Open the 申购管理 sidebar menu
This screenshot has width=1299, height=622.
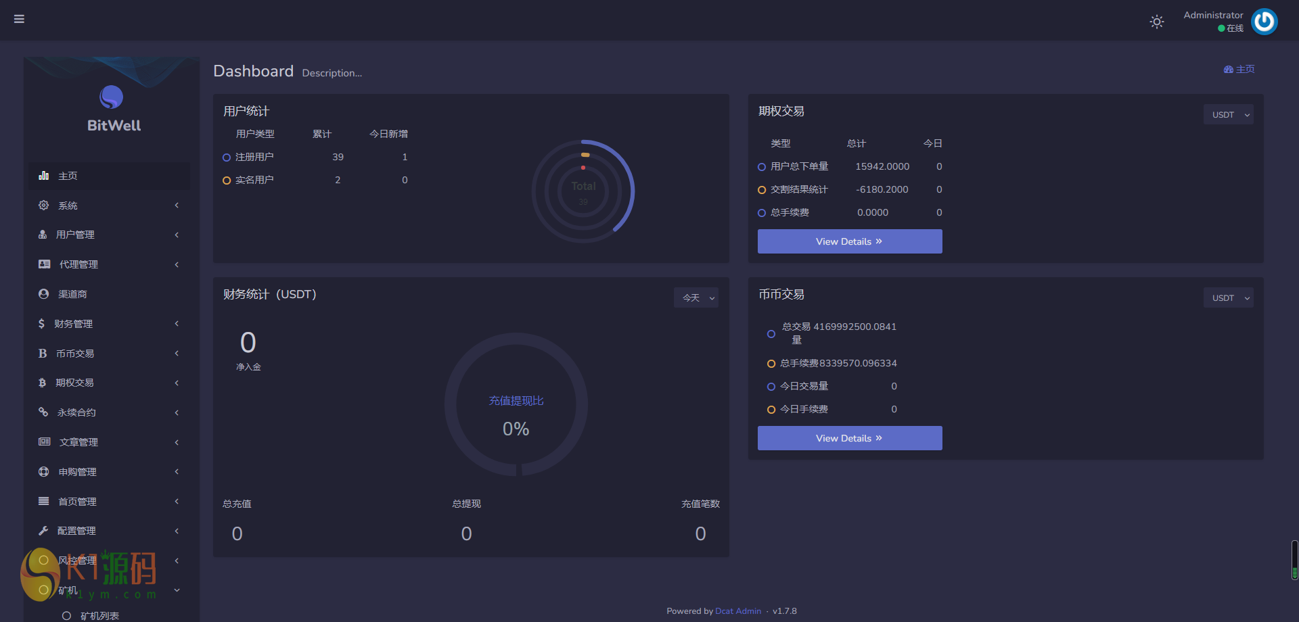110,472
